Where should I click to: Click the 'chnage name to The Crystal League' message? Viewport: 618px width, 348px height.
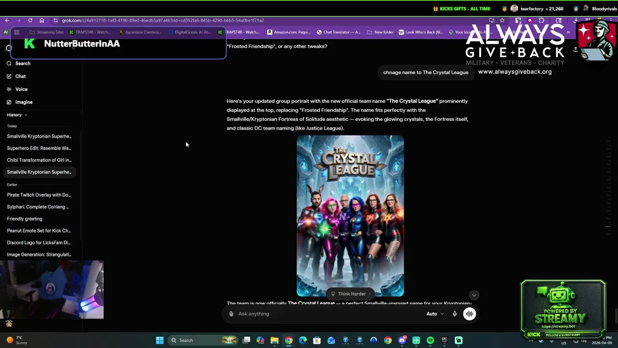coord(426,72)
